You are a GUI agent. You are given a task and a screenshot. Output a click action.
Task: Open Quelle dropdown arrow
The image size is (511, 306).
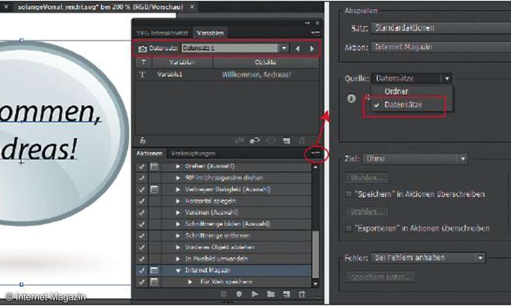(x=446, y=78)
